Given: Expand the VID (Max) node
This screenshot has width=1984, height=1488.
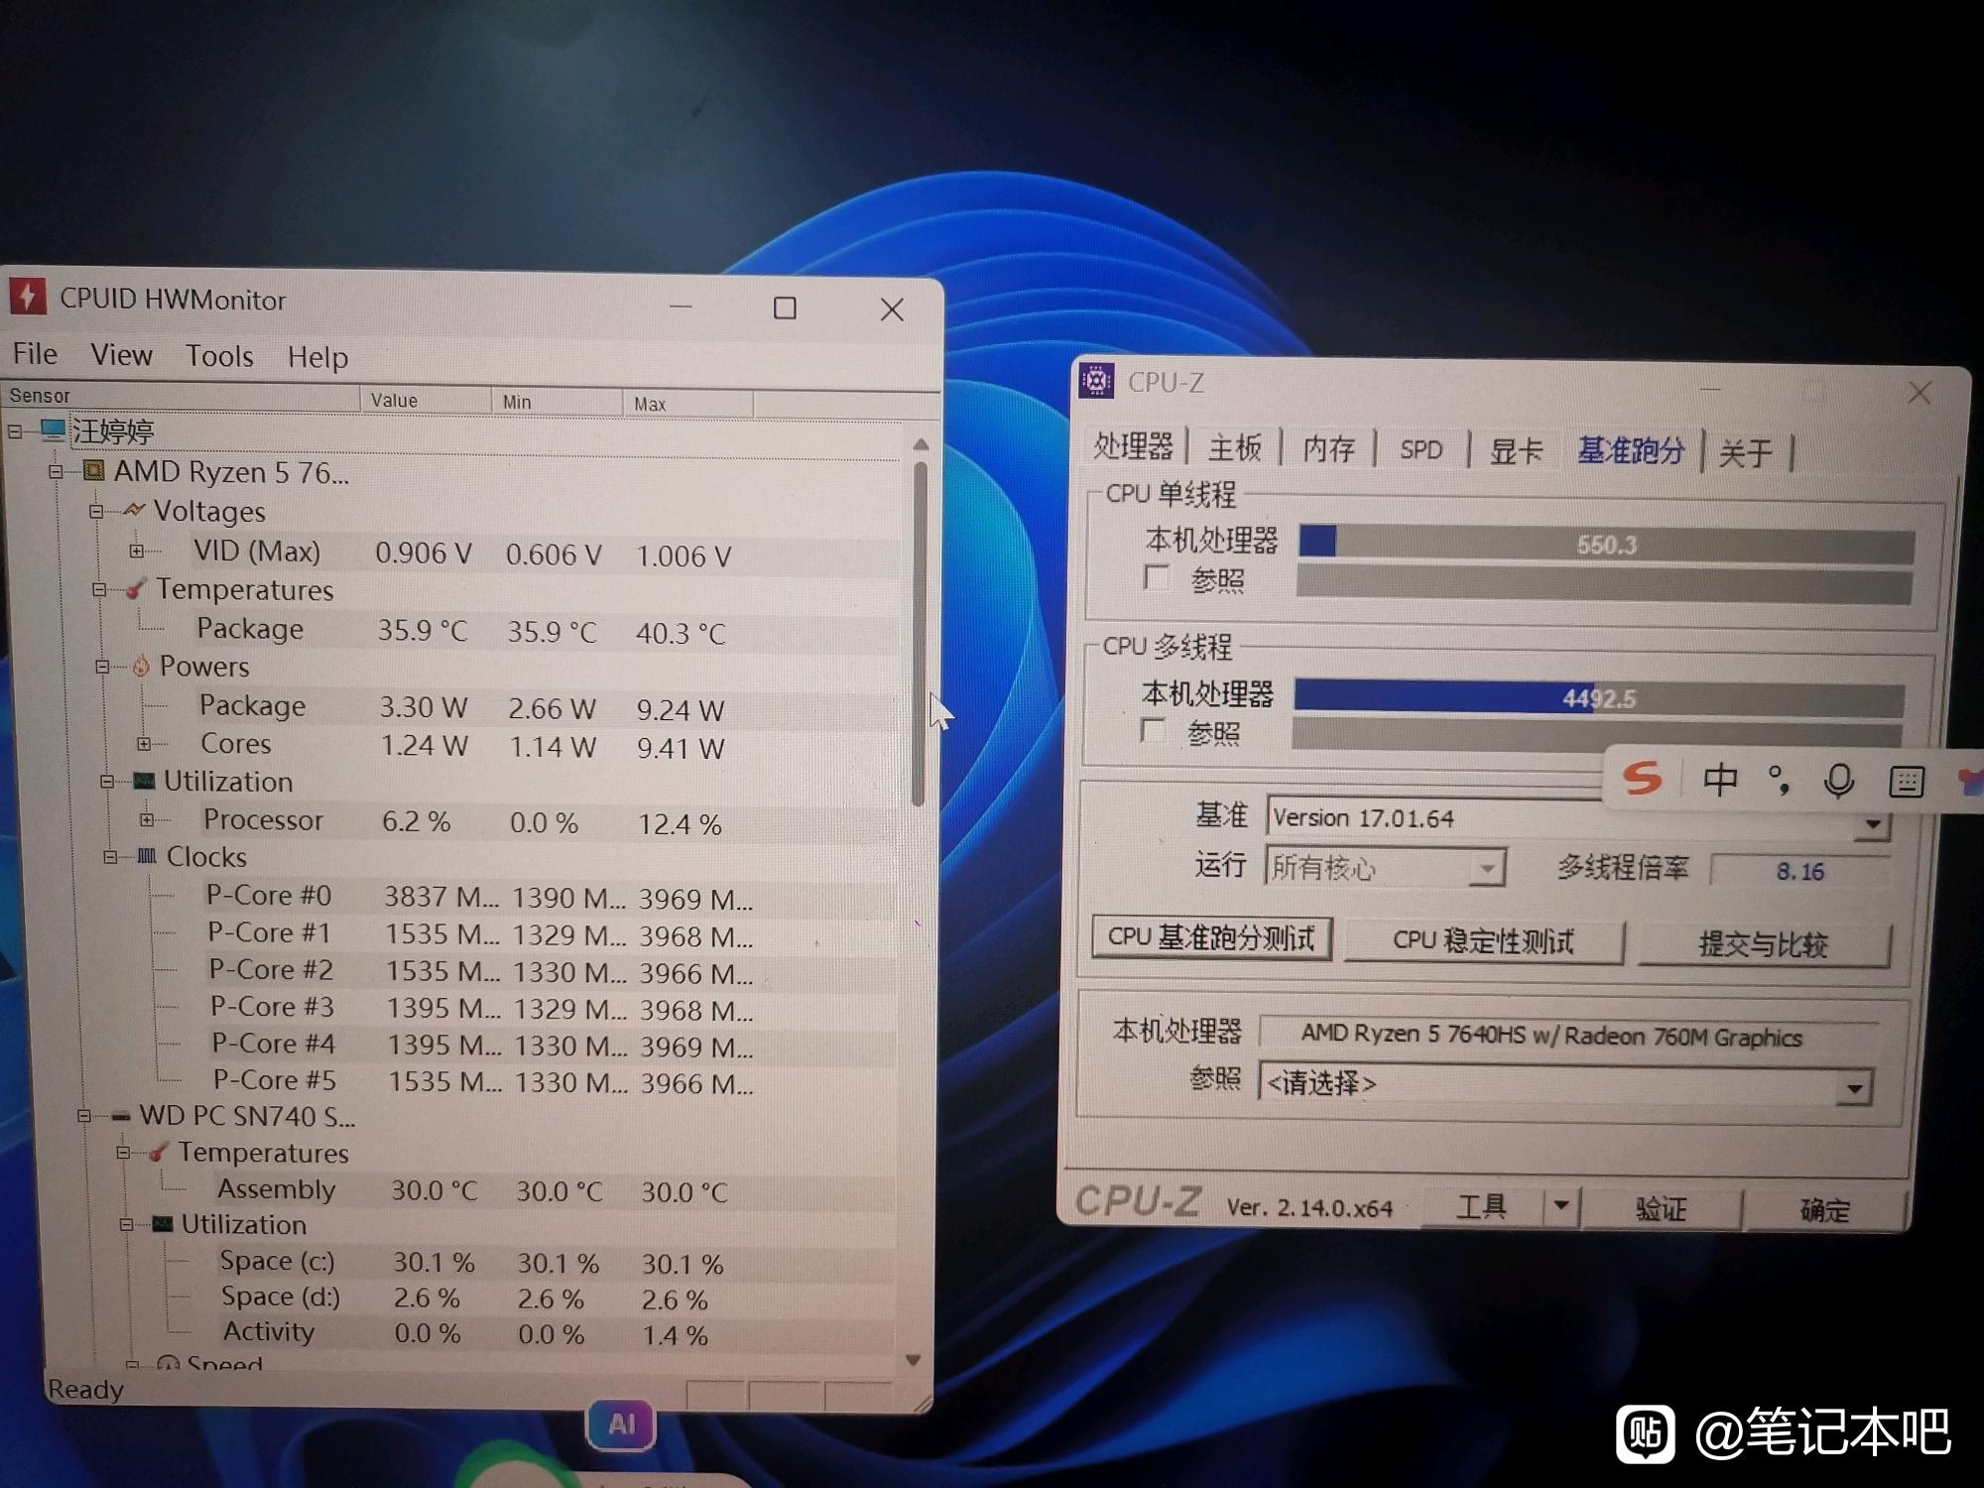Looking at the screenshot, I should pos(137,551).
